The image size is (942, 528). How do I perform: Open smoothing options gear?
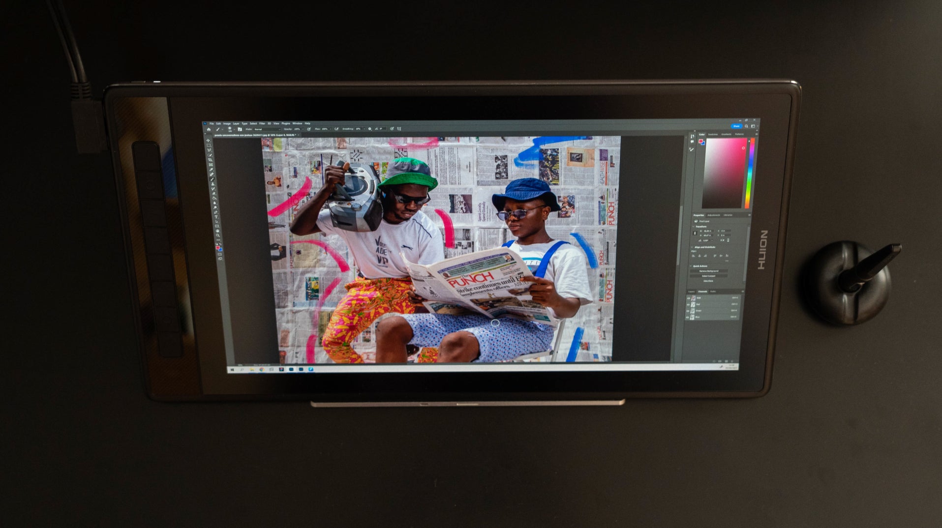click(370, 129)
